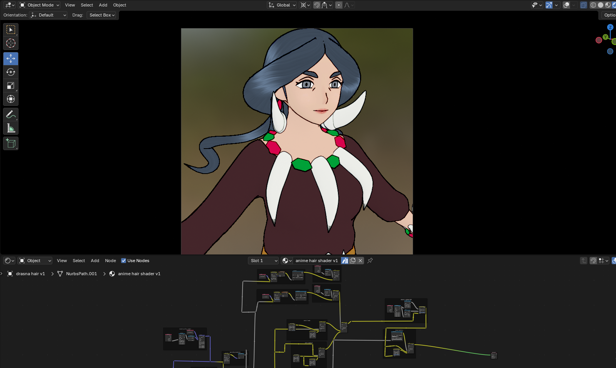This screenshot has height=368, width=616.
Task: Select the Move tool
Action: point(11,59)
